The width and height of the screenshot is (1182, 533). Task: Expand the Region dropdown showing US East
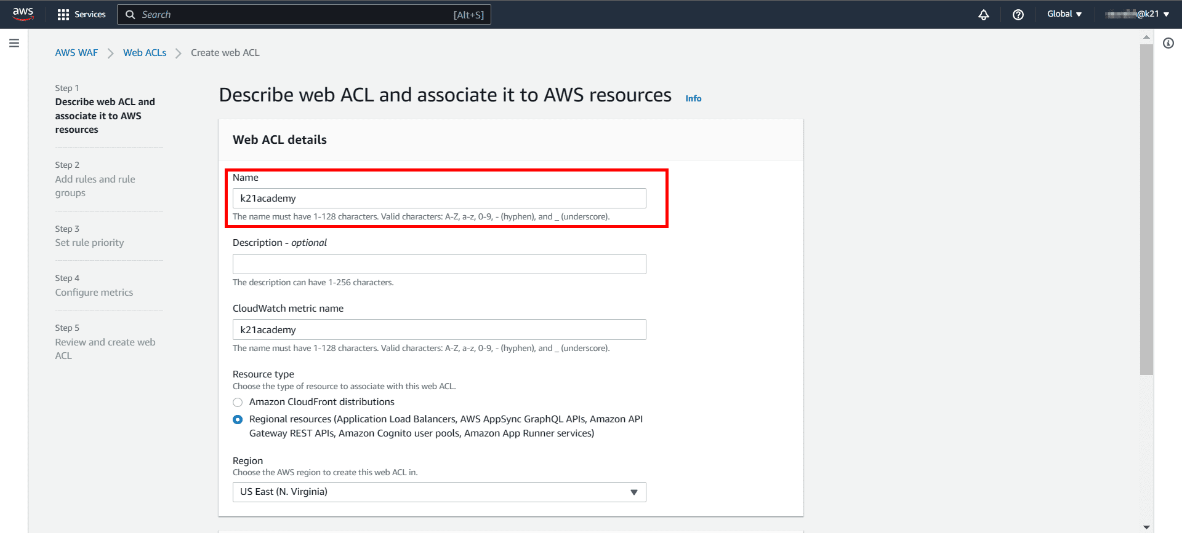pos(439,492)
